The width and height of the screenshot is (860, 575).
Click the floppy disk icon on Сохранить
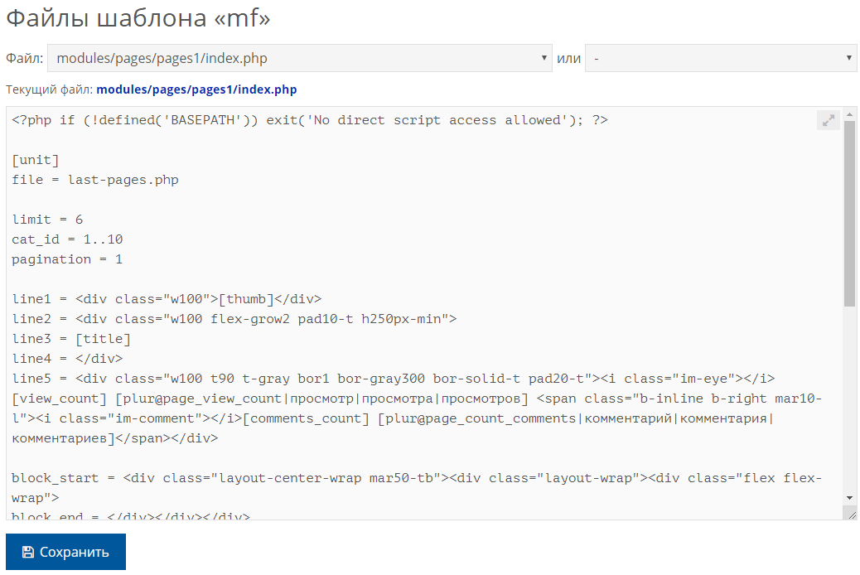click(x=28, y=552)
